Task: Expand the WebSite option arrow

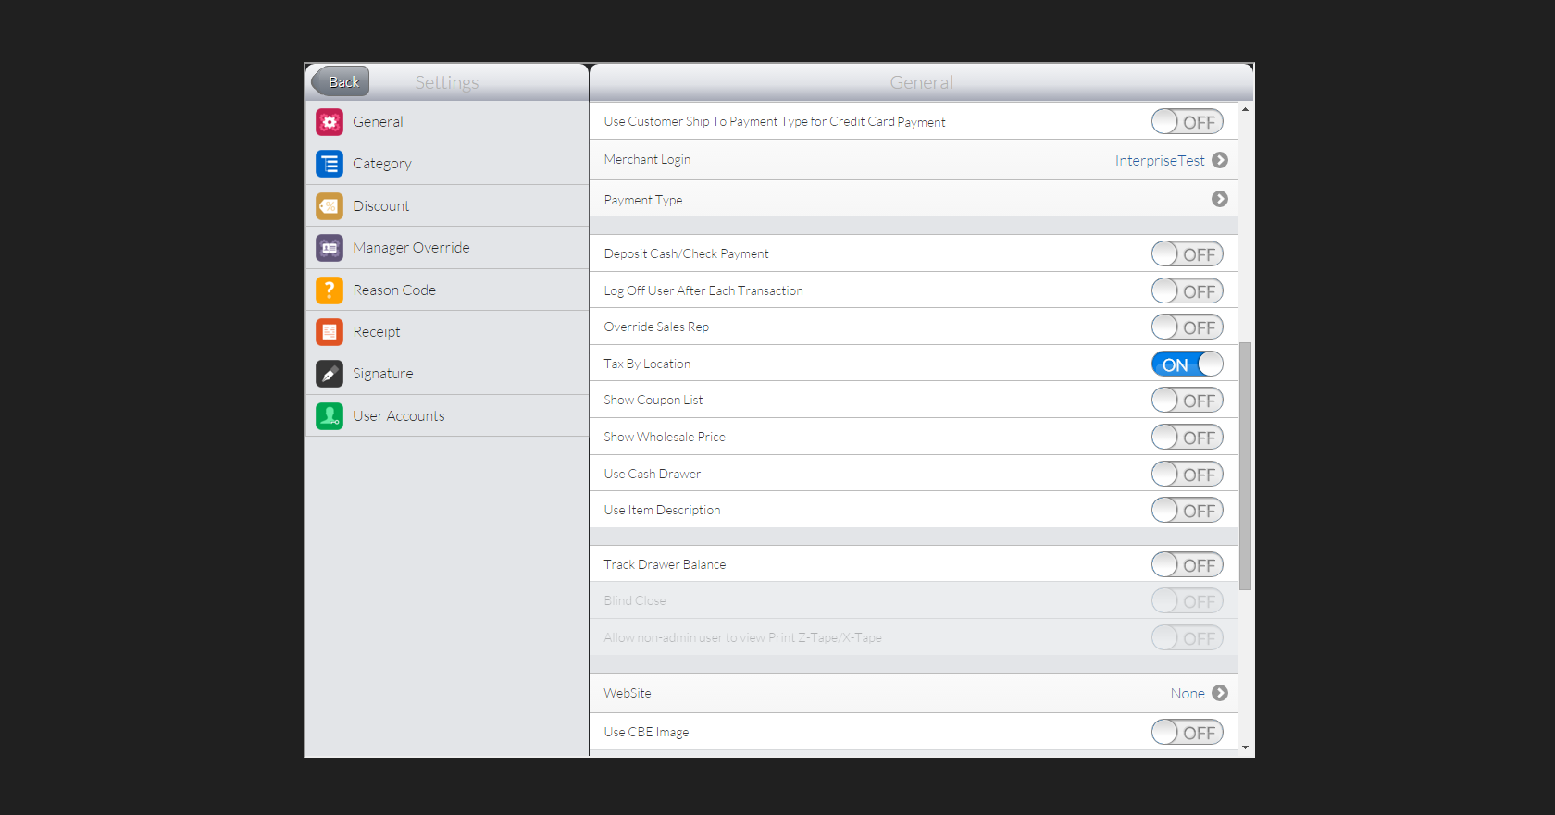Action: tap(1220, 693)
